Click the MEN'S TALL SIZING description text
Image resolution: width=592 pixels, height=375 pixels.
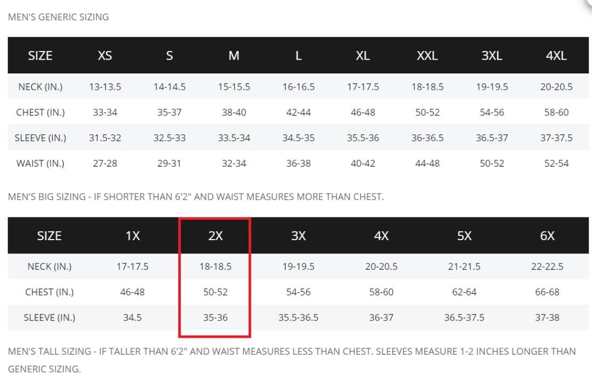click(x=292, y=351)
